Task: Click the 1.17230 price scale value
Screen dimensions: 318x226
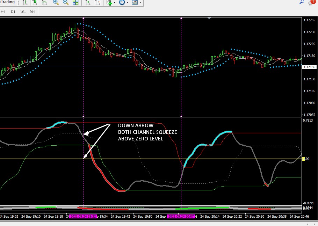Action: pos(309,32)
